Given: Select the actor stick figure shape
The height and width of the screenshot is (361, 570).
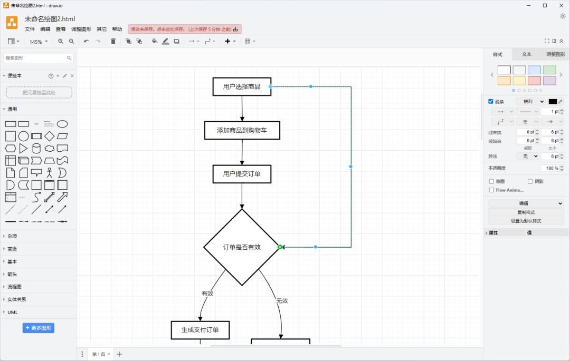Looking at the screenshot, I should pyautogui.click(x=50, y=173).
